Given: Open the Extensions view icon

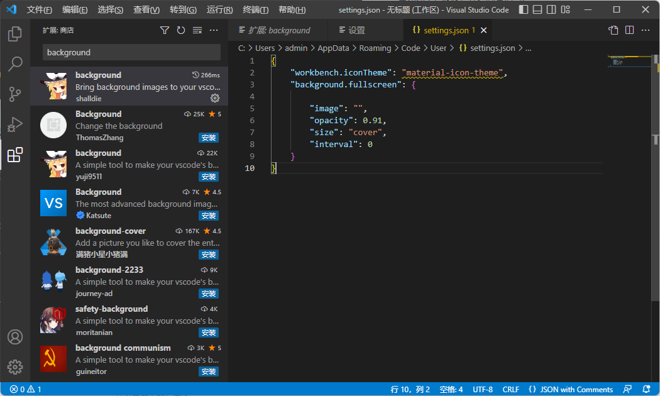Looking at the screenshot, I should (x=14, y=155).
